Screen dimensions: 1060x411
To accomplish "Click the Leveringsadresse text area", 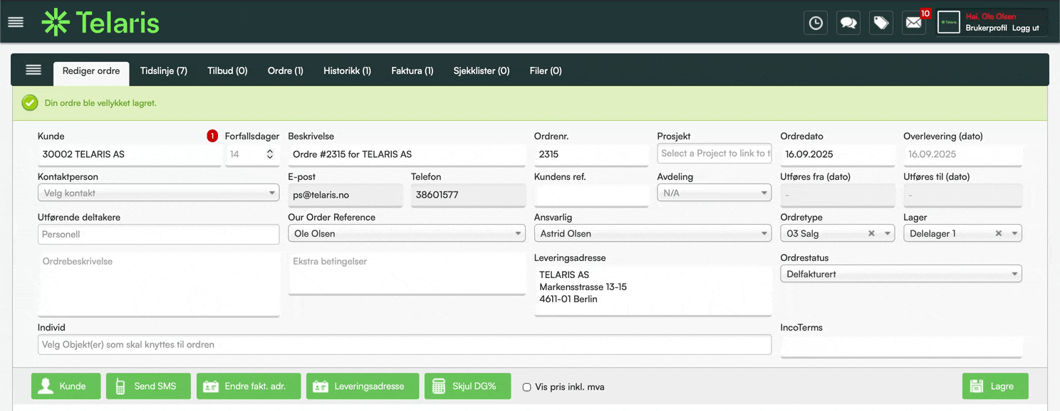I will (653, 289).
